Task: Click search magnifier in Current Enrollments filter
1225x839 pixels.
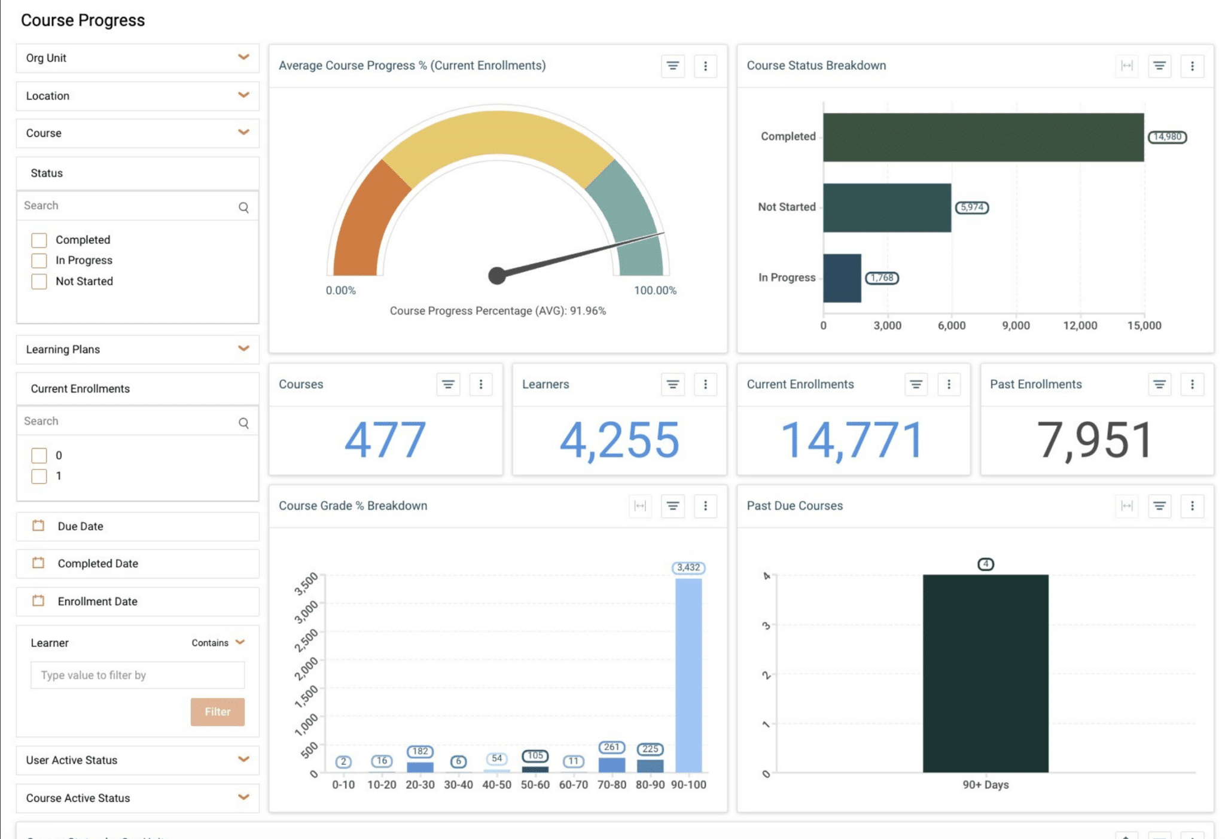Action: coord(243,423)
